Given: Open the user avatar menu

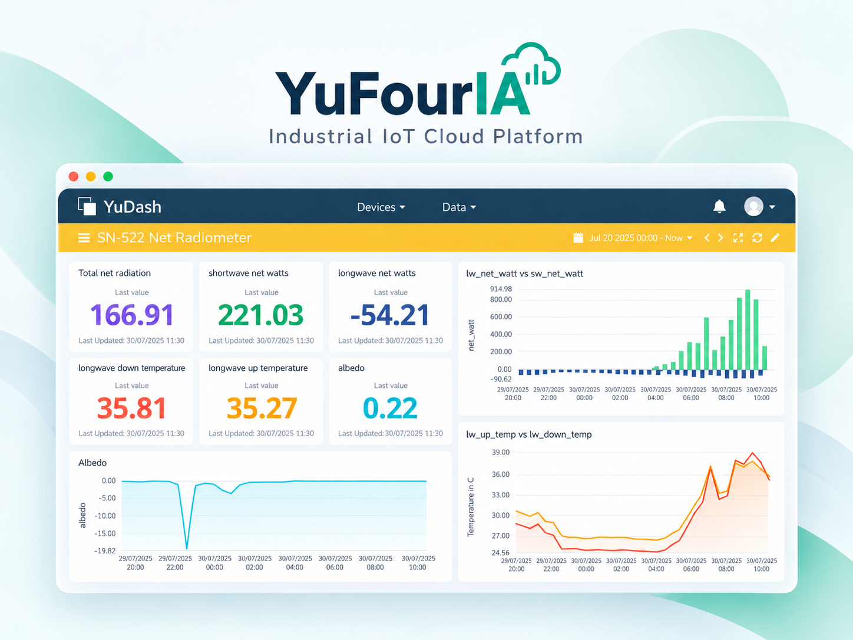Looking at the screenshot, I should pos(753,206).
